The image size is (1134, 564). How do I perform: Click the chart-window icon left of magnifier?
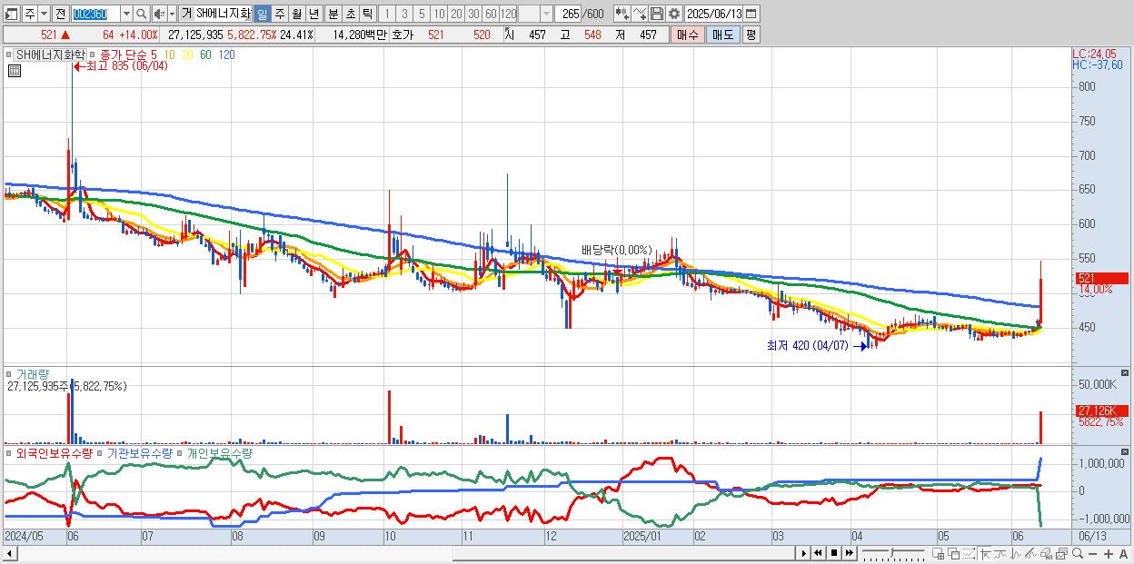1060,554
